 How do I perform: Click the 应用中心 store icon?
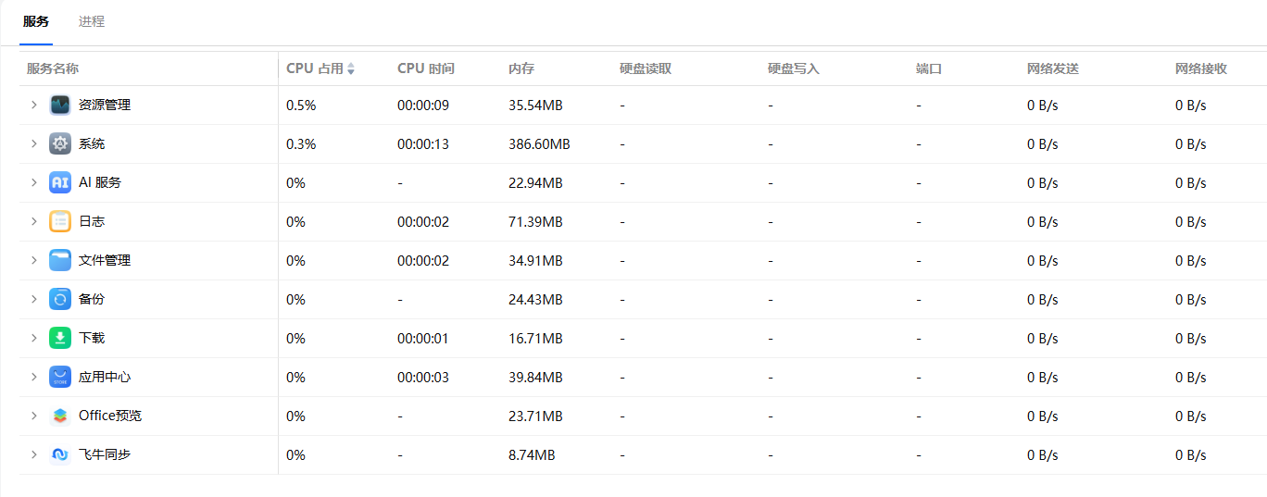[60, 377]
